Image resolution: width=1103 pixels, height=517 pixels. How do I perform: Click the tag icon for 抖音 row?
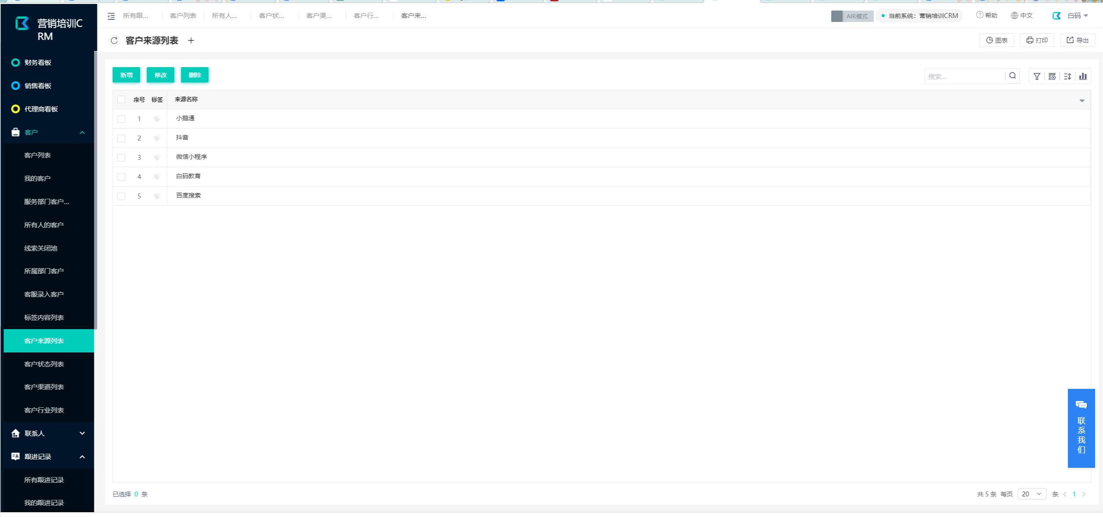click(157, 138)
